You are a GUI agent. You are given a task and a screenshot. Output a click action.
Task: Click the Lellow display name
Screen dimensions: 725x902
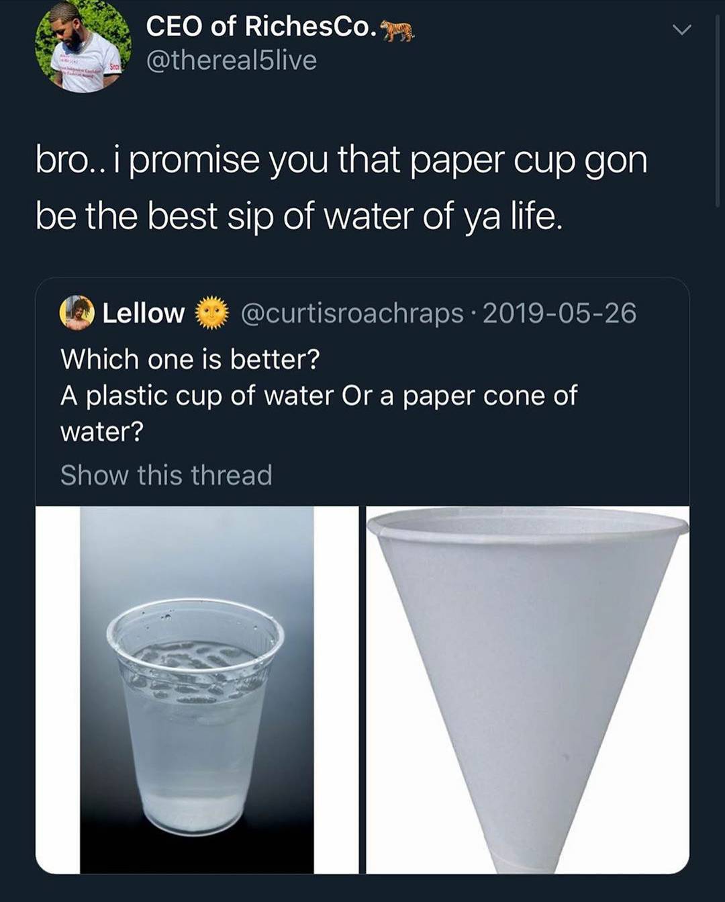(145, 313)
